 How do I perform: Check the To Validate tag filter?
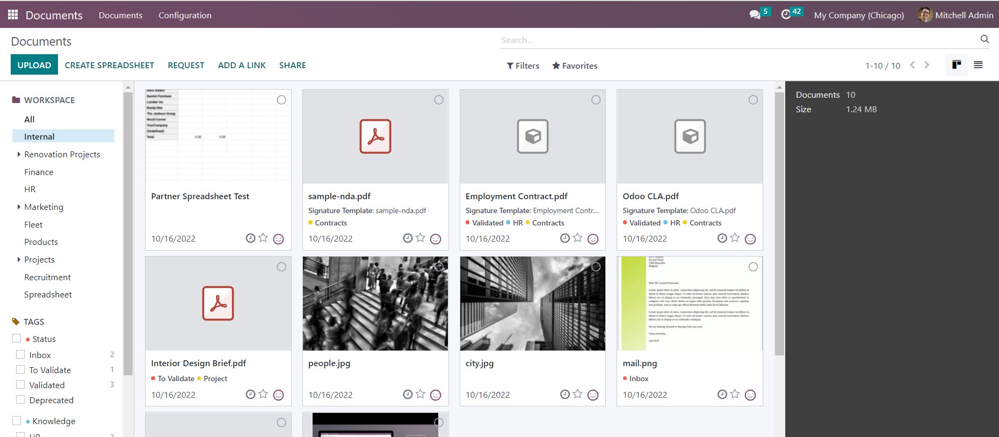[20, 369]
